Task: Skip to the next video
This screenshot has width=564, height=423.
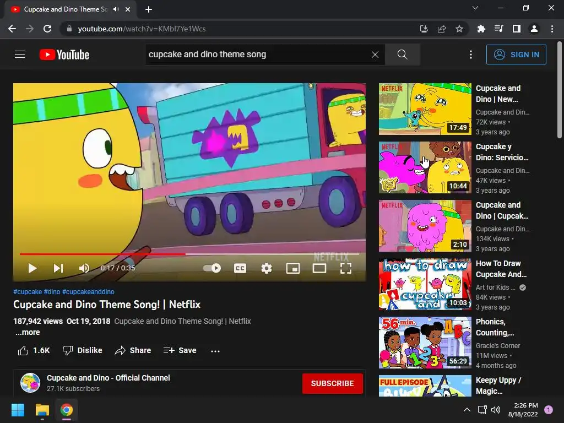Action: coord(58,268)
